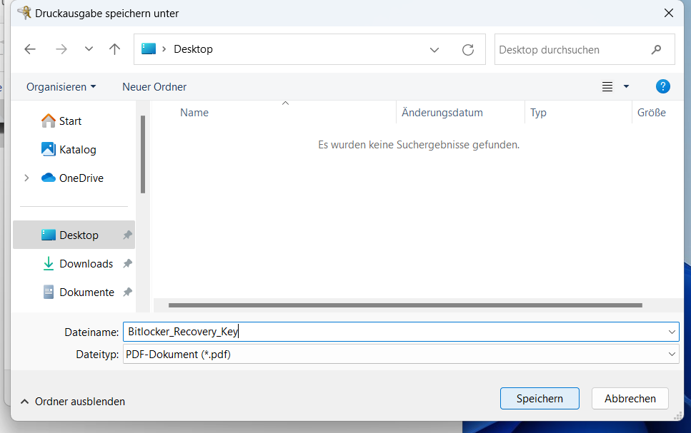This screenshot has height=433, width=691.
Task: Sort by the Typ column header
Action: 539,113
